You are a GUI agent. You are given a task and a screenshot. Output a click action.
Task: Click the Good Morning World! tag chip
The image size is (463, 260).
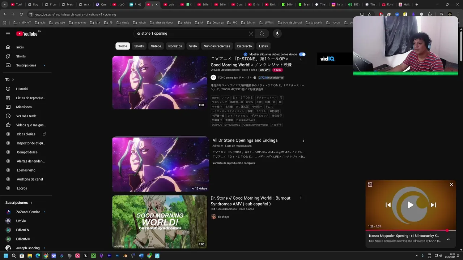255,125
